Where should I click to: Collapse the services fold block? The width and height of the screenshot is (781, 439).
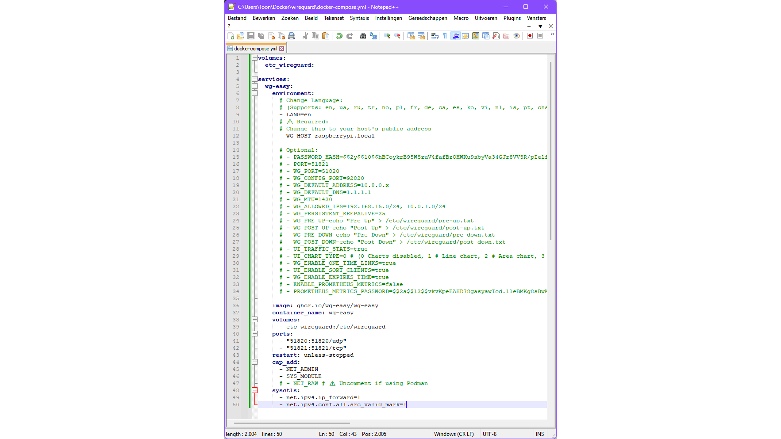pyautogui.click(x=254, y=79)
